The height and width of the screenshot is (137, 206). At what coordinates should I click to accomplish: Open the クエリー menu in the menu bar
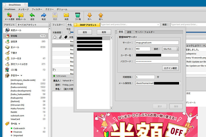49,9
